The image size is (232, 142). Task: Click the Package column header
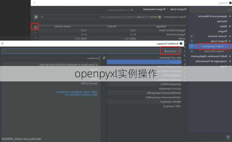(161, 26)
